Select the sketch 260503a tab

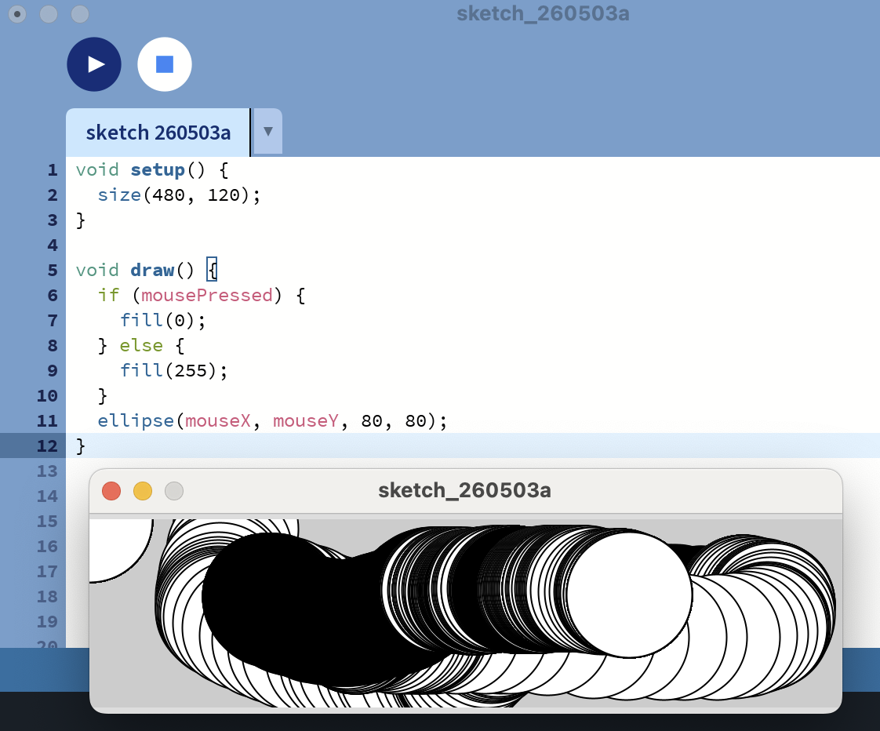click(x=158, y=133)
